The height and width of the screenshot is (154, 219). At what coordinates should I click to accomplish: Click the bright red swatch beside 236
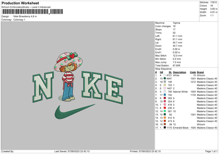(x=165, y=108)
